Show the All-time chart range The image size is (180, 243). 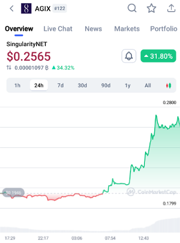pos(148,86)
